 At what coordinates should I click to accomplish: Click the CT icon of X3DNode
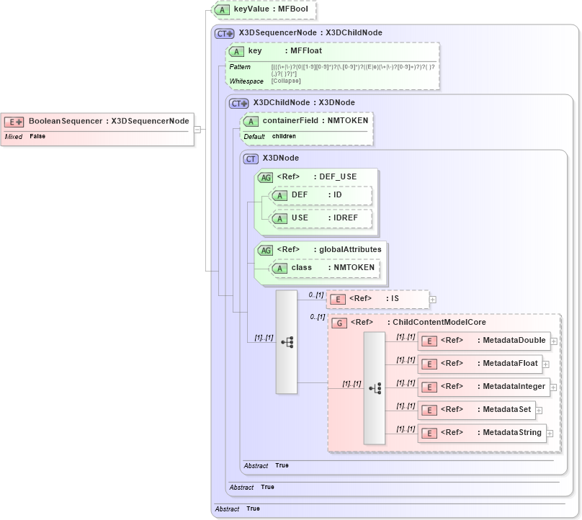251,159
